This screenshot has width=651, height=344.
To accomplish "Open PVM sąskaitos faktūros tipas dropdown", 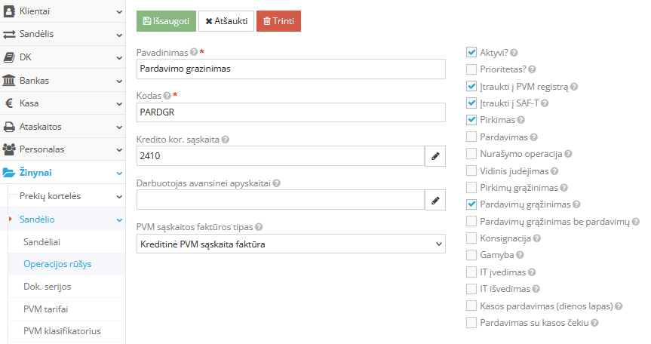I will (x=291, y=244).
